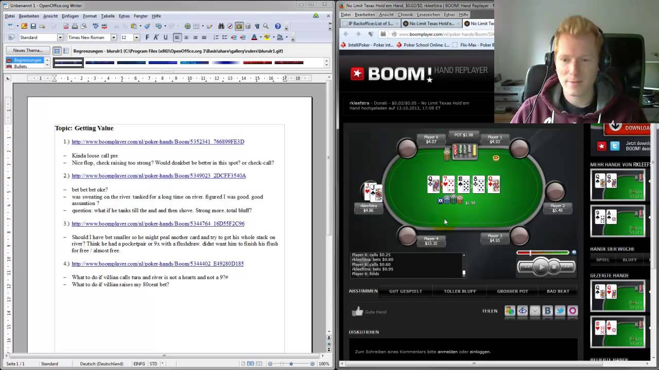The image size is (659, 370).
Task: Click the email envelope share icon
Action: (535, 311)
